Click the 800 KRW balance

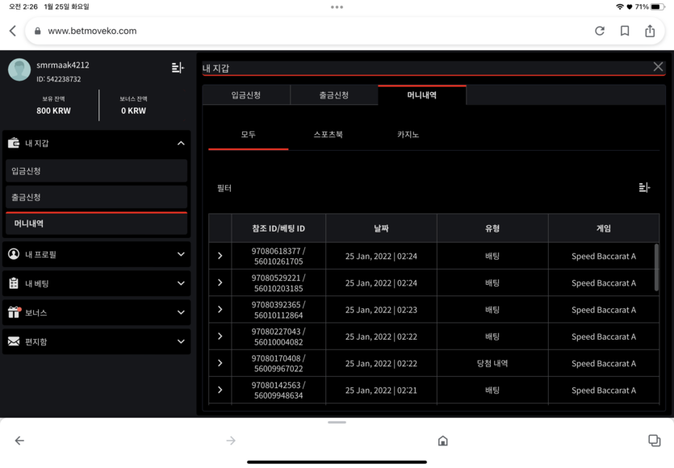click(53, 111)
